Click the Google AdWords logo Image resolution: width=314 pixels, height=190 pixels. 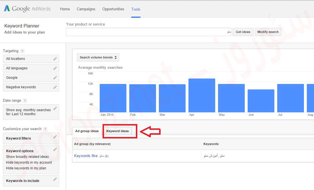(27, 9)
